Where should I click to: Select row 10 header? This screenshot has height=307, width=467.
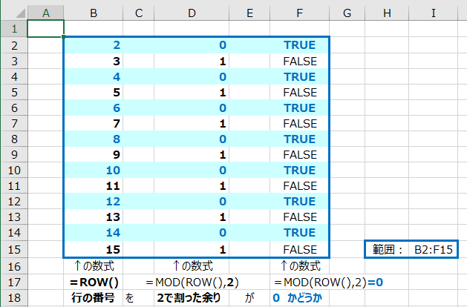pos(13,170)
